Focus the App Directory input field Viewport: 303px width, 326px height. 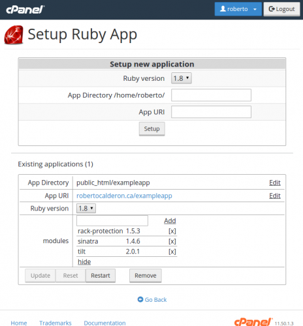(x=211, y=95)
